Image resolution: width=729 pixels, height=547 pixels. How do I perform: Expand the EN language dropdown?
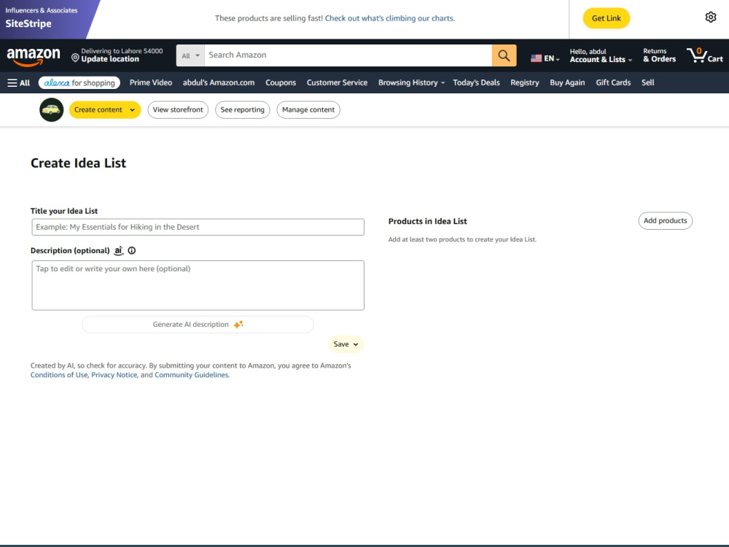[x=551, y=58]
